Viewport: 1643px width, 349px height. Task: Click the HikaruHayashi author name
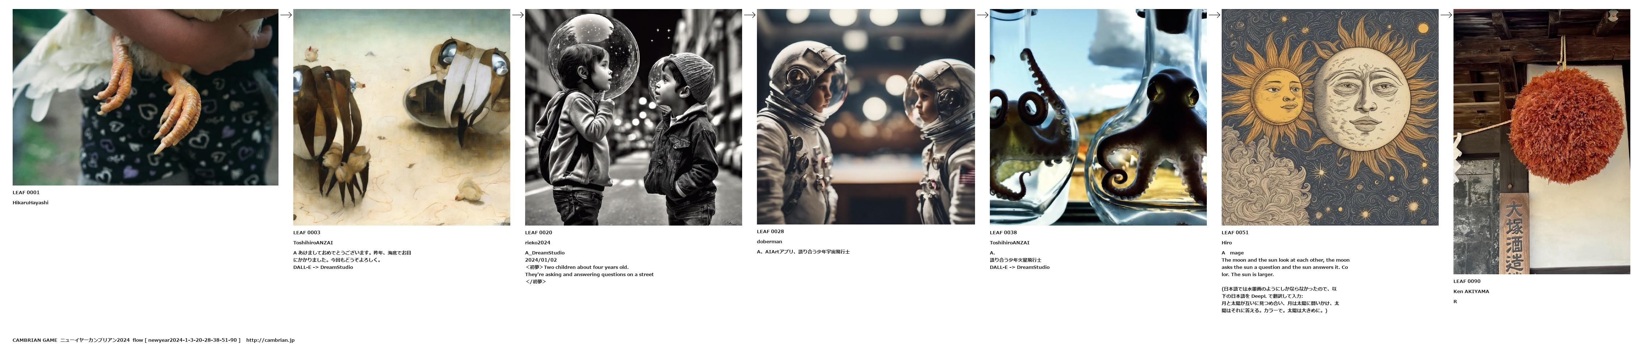point(31,202)
